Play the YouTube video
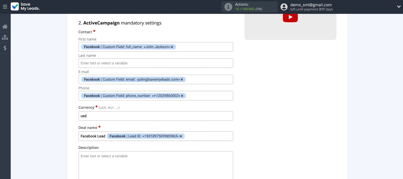The image size is (403, 179). tap(290, 17)
